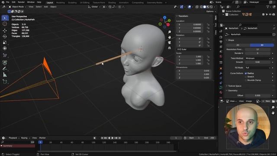
Task: Jump to the timeline end frame button
Action: tap(119, 138)
